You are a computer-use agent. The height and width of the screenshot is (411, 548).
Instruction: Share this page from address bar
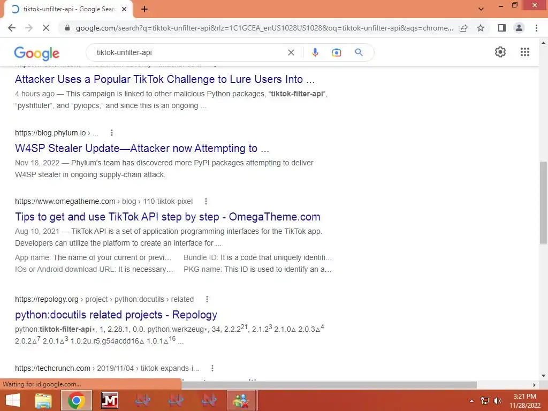coord(463,28)
